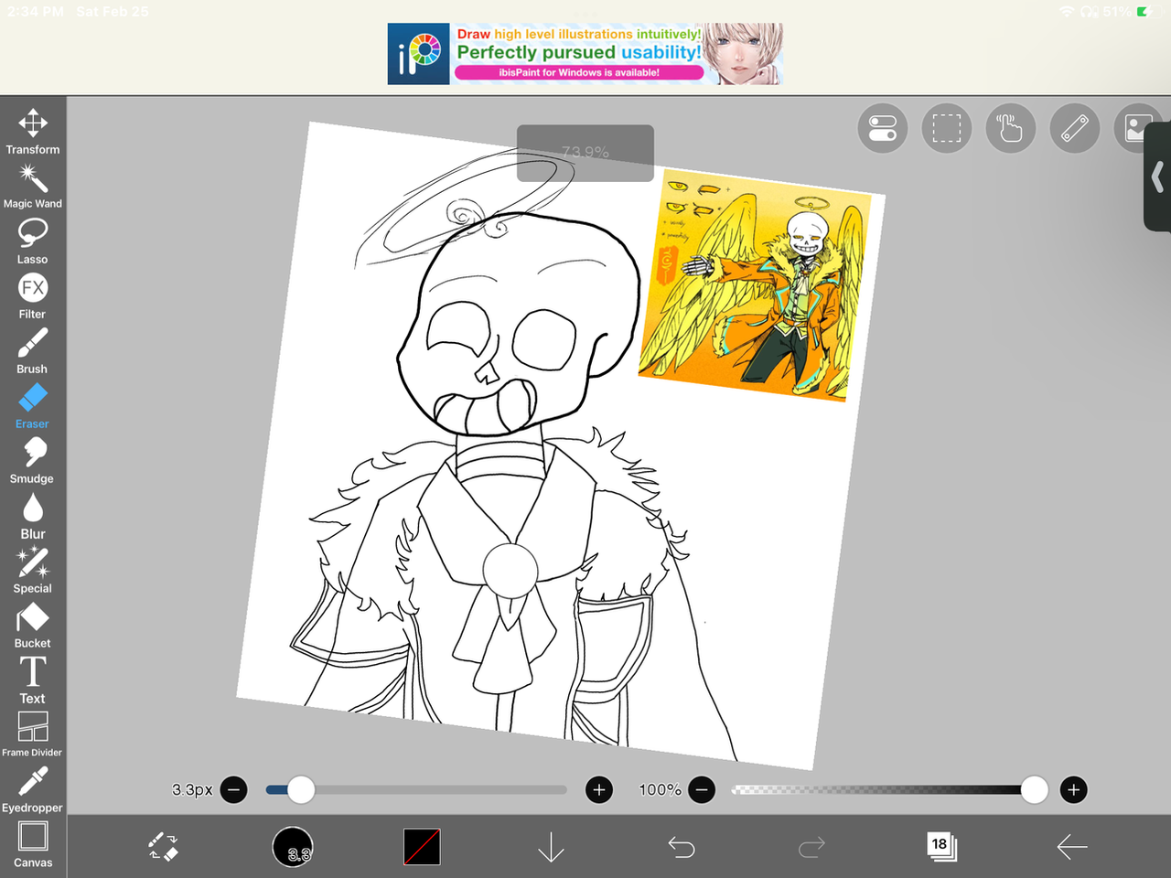Open the layers panel showing 18

(941, 847)
